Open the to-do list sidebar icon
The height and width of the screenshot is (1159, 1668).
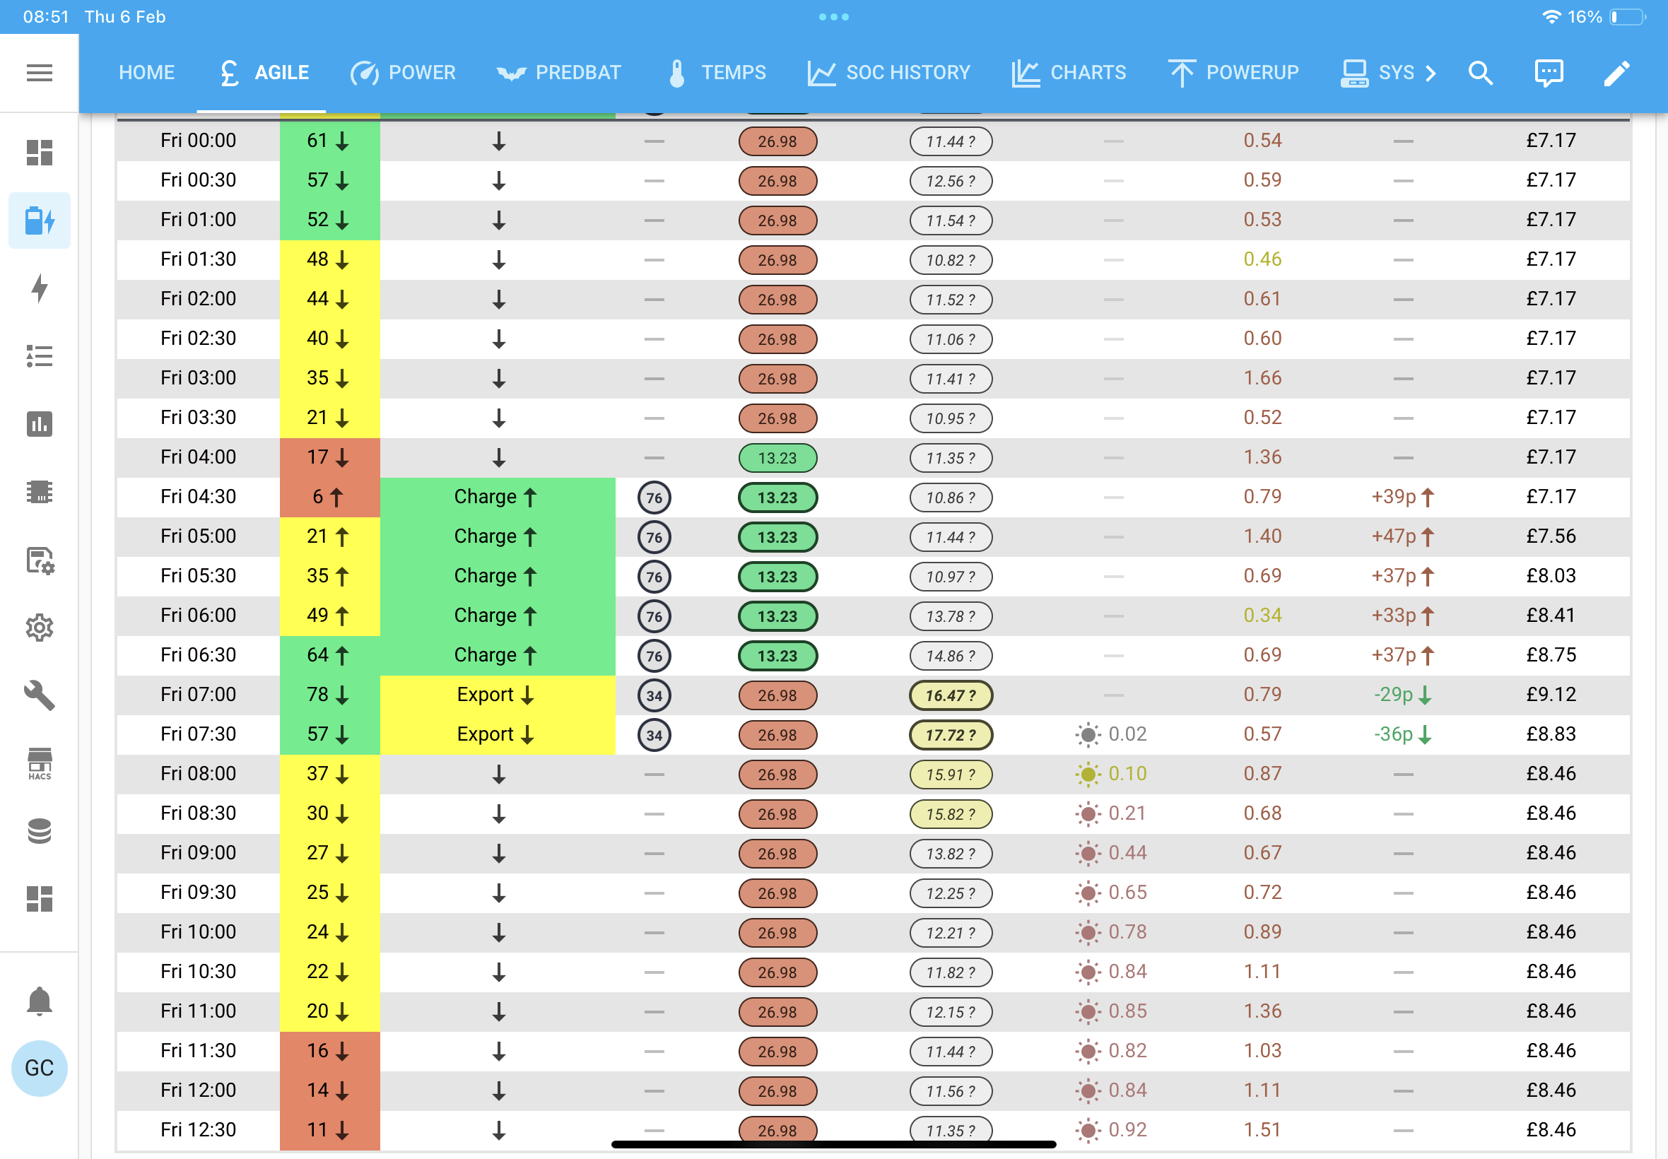(x=39, y=356)
